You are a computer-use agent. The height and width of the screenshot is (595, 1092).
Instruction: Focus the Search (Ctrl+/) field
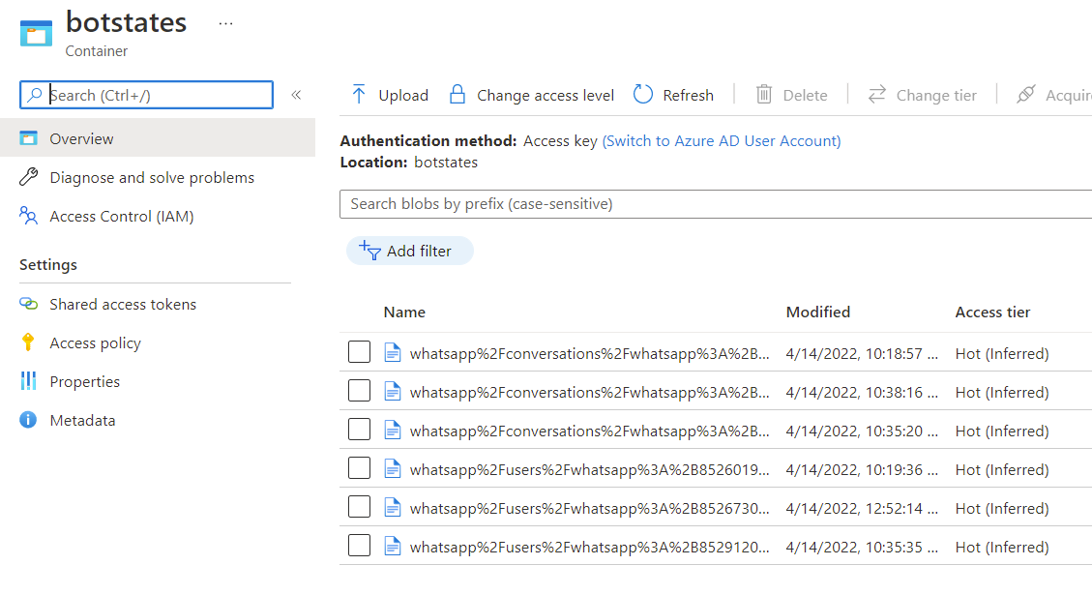coord(146,95)
